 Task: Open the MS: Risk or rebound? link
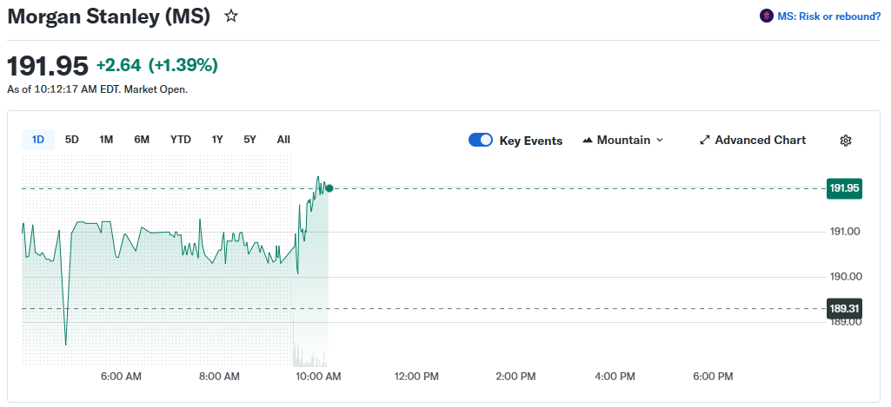click(828, 16)
